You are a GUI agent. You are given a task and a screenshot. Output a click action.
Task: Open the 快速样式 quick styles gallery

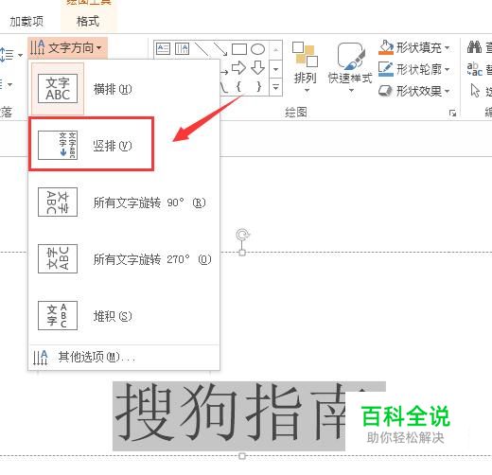[x=350, y=68]
